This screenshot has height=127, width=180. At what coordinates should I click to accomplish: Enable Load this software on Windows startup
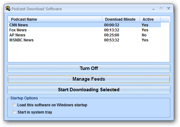click(14, 105)
